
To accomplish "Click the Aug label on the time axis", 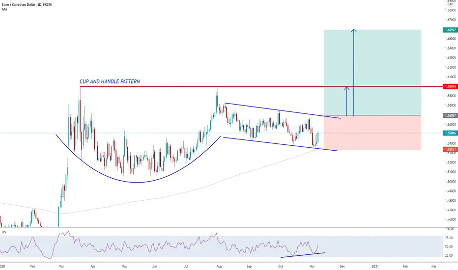I will coord(219,266).
